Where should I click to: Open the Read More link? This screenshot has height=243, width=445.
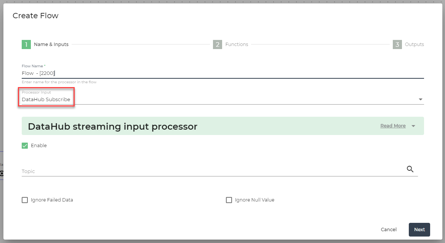pos(393,125)
